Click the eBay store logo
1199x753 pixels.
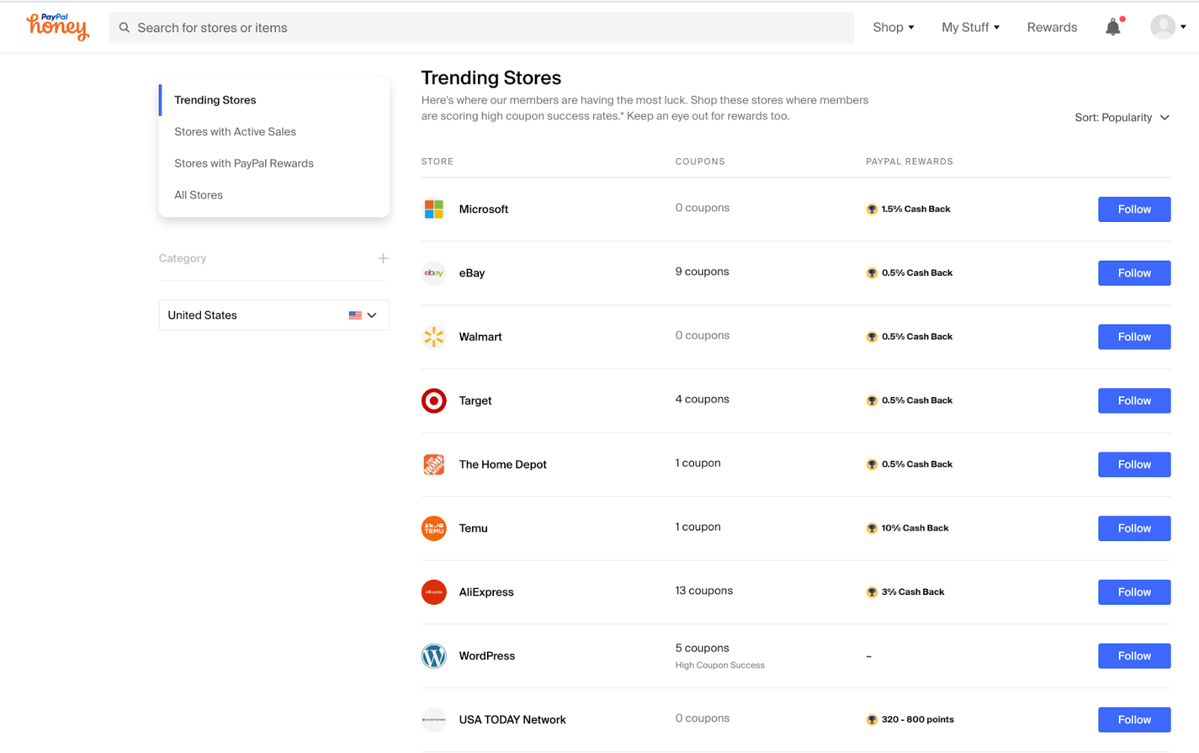click(434, 273)
